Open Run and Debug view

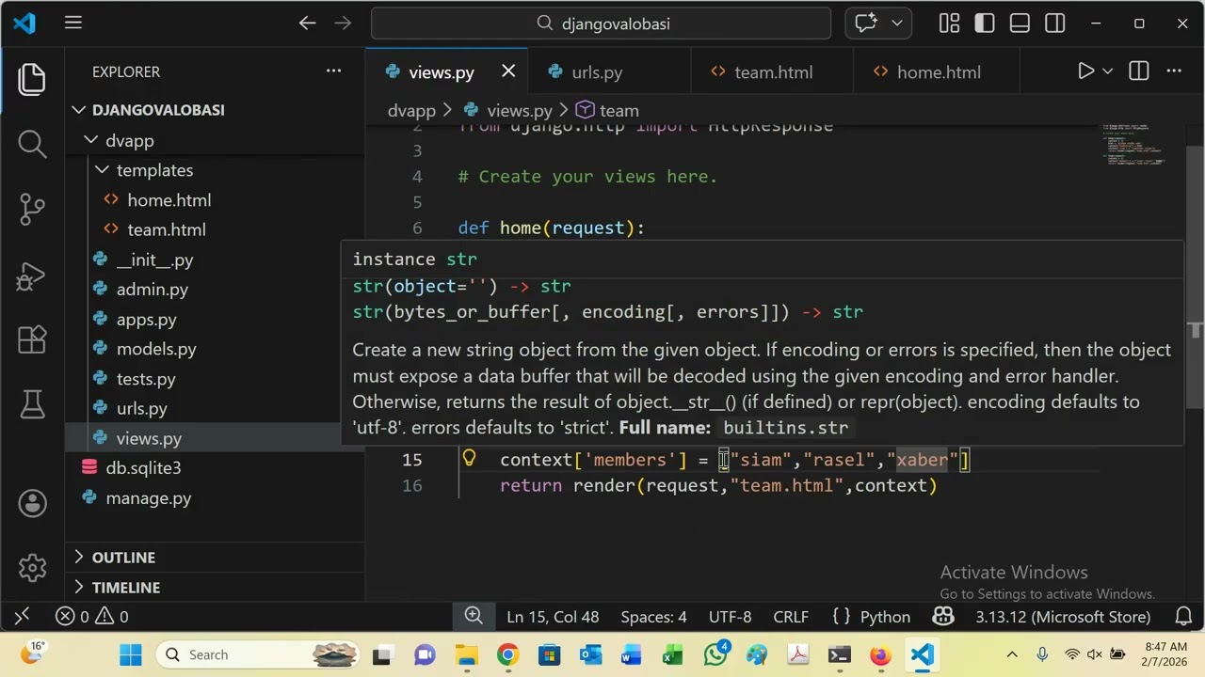pos(32,276)
